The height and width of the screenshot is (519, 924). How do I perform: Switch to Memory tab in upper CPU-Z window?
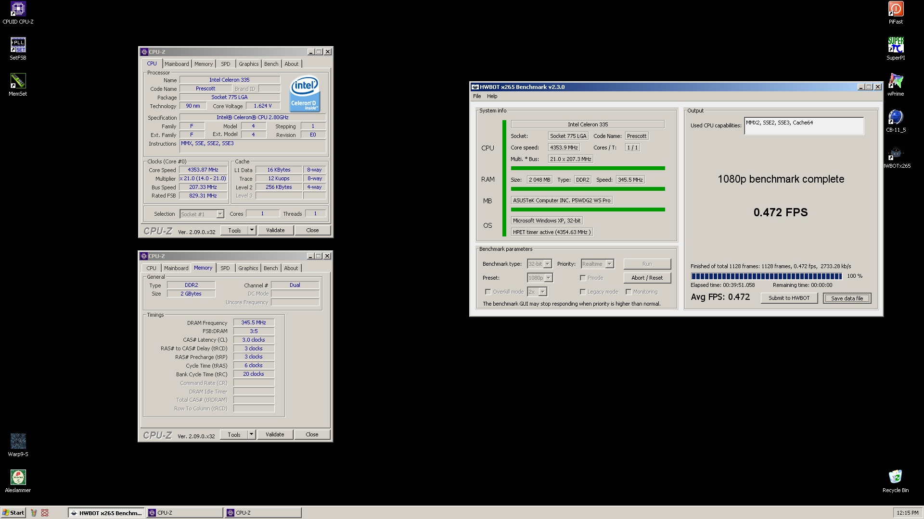click(204, 64)
